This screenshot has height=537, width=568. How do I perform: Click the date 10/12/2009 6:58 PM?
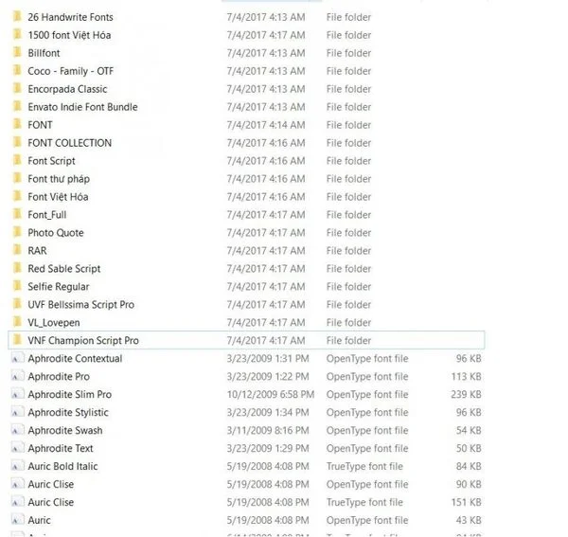click(271, 394)
